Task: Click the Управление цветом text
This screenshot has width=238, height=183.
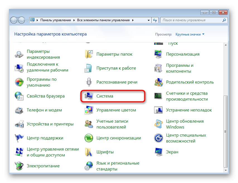Action: pyautogui.click(x=116, y=110)
